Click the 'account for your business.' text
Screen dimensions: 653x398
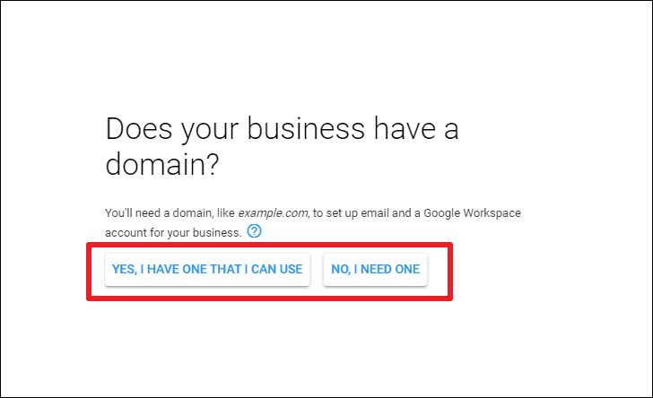point(173,232)
